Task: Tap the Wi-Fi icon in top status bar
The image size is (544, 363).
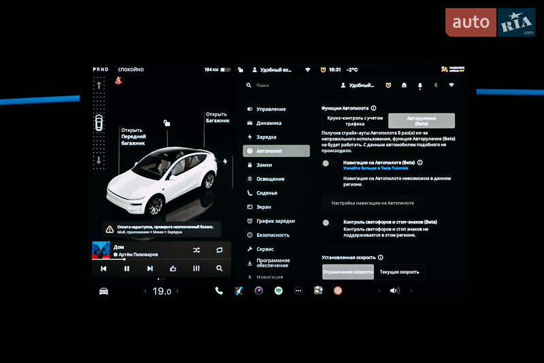Action: pos(307,70)
